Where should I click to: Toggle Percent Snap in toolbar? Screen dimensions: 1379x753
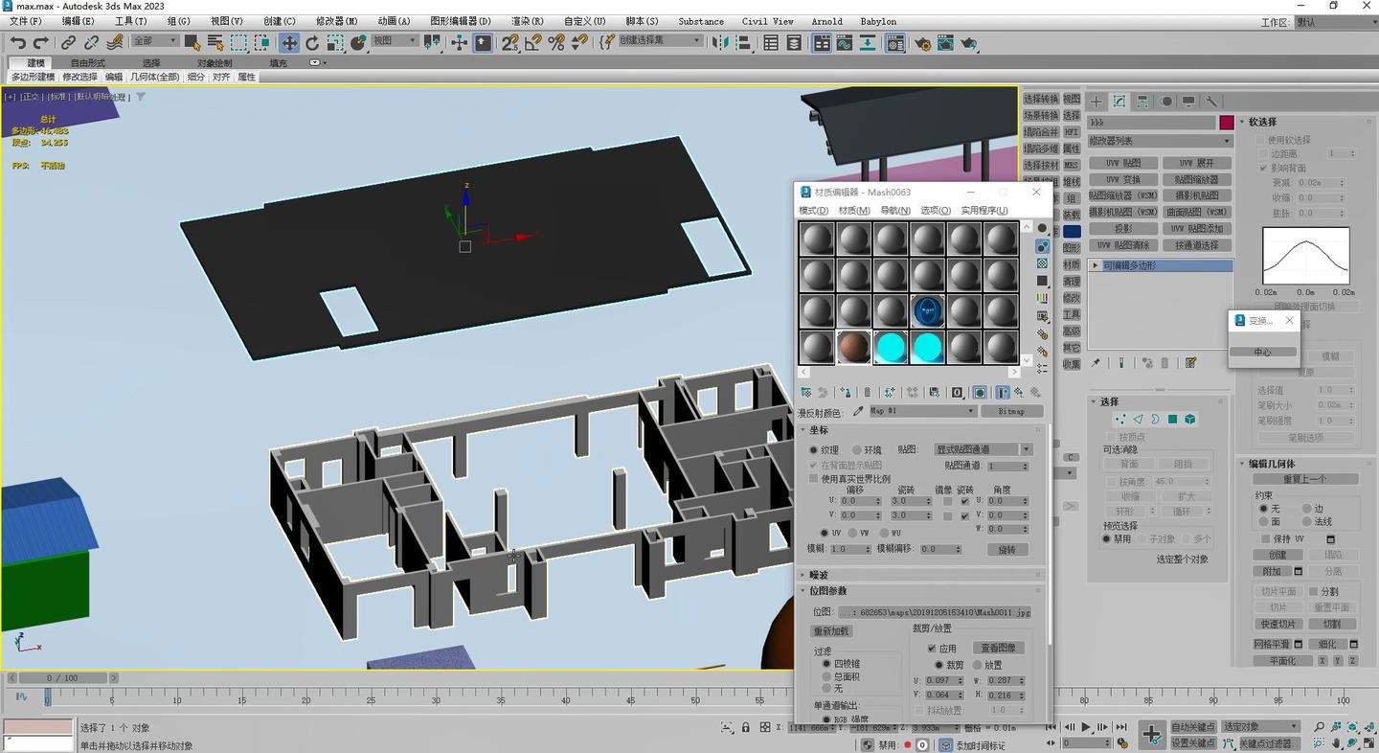click(555, 42)
